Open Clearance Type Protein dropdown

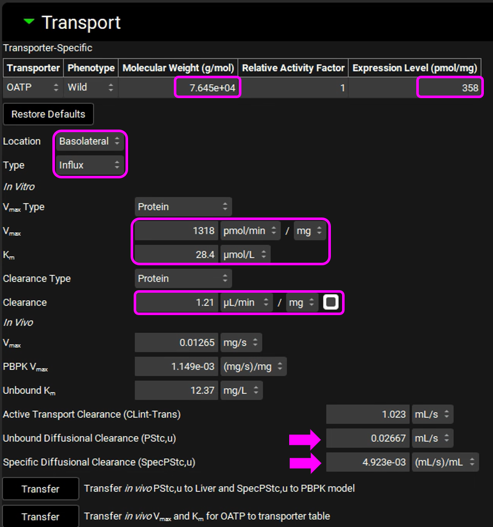click(x=183, y=278)
